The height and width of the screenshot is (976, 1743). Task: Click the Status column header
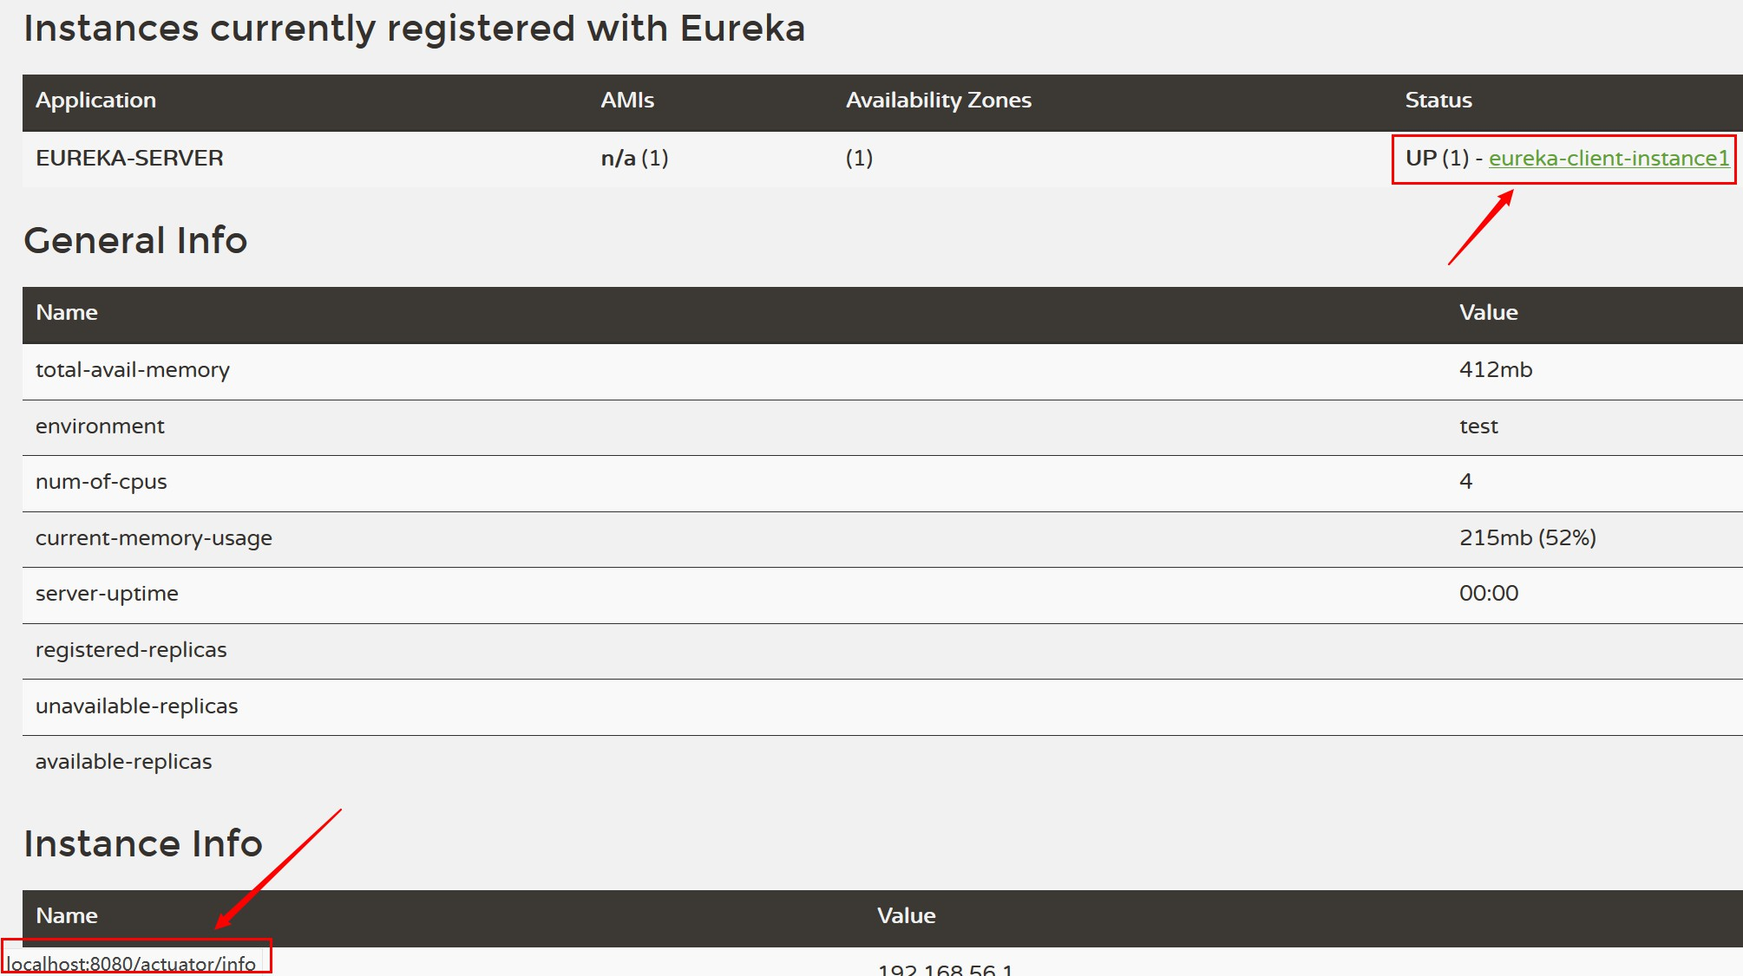coord(1438,101)
